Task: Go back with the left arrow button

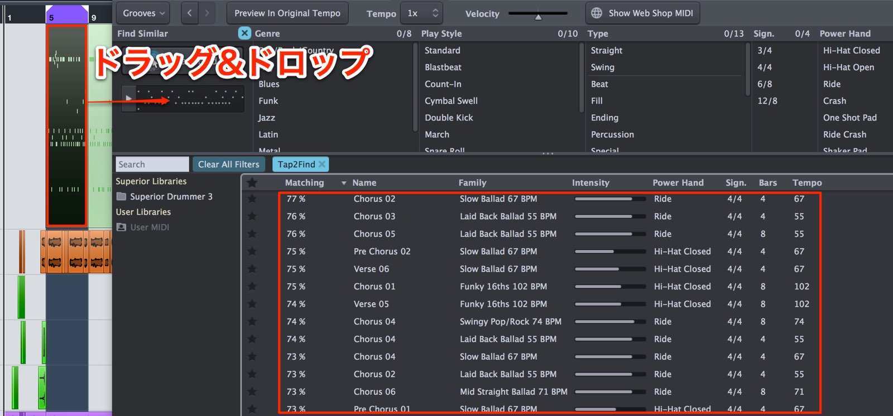Action: [190, 13]
